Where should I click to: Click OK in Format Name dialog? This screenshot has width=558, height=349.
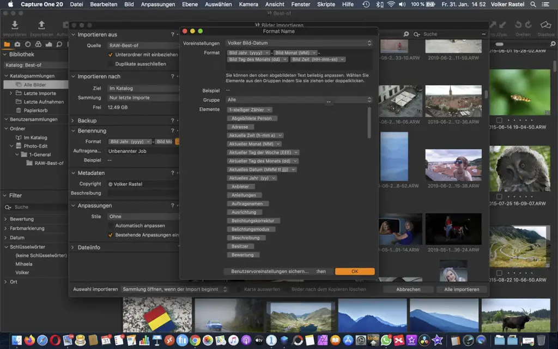click(355, 272)
